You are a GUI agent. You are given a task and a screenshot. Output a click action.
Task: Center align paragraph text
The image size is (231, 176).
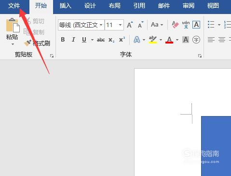tap(222, 40)
